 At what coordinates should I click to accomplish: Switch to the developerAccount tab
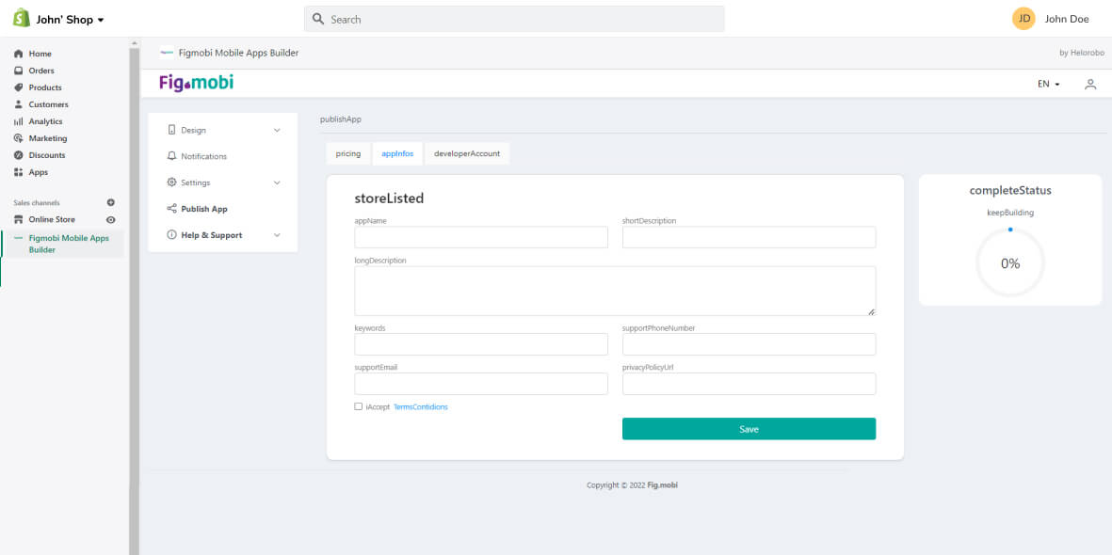pyautogui.click(x=467, y=153)
